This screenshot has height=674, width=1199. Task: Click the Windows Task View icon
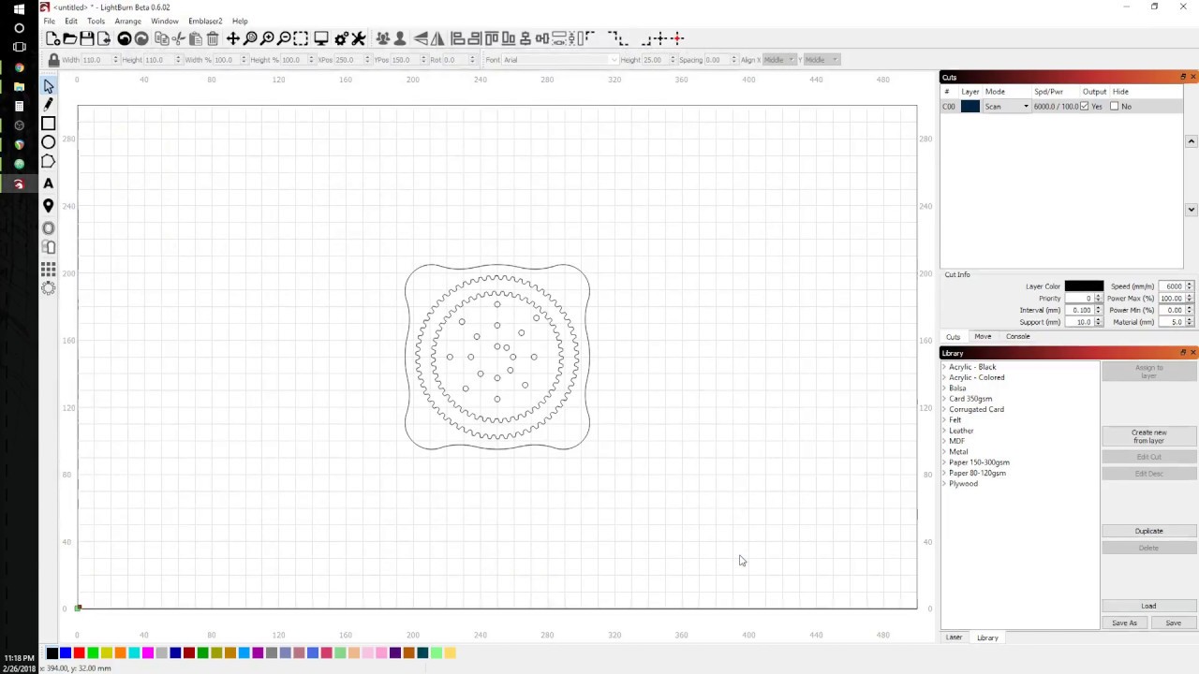coord(19,47)
